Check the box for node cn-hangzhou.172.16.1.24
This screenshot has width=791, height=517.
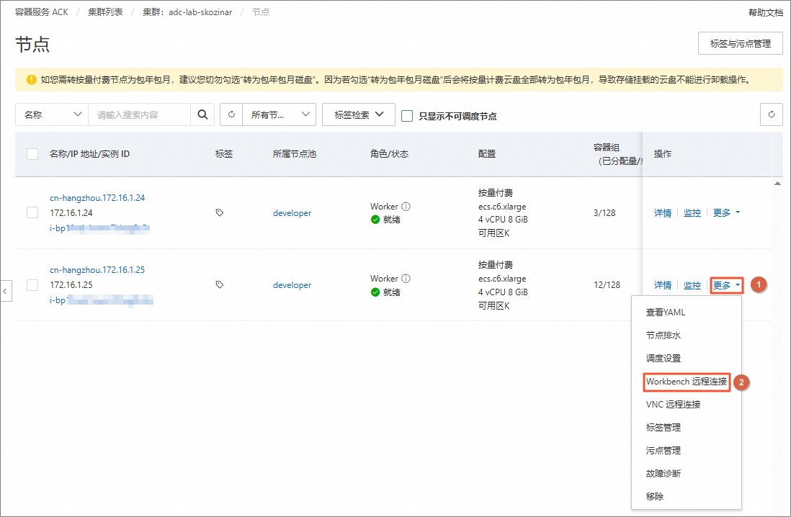pyautogui.click(x=32, y=212)
